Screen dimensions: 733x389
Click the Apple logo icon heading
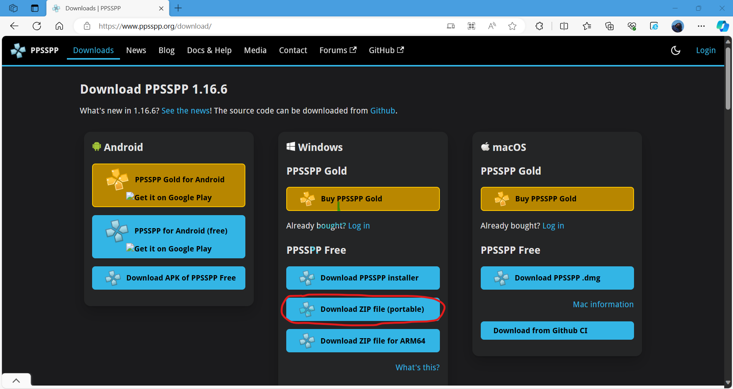[485, 146]
